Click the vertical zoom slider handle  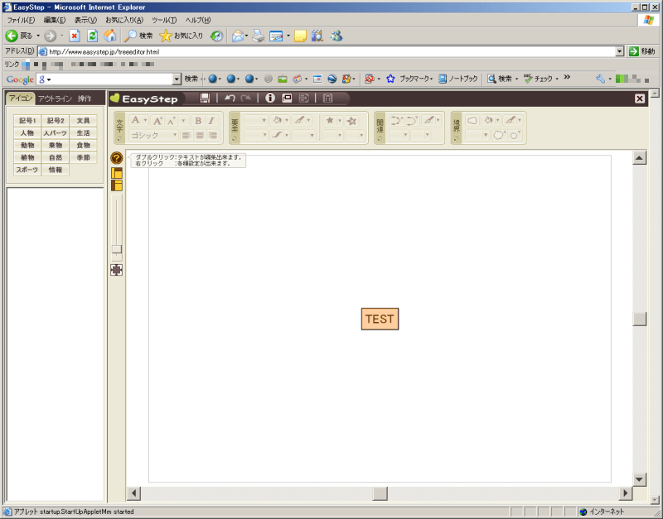click(x=117, y=249)
